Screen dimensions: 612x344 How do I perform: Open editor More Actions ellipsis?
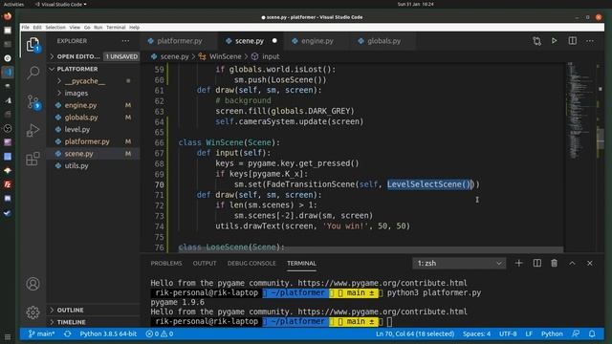coord(590,41)
